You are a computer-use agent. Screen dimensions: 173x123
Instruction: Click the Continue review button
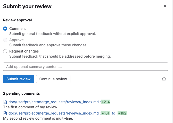[x=53, y=79]
